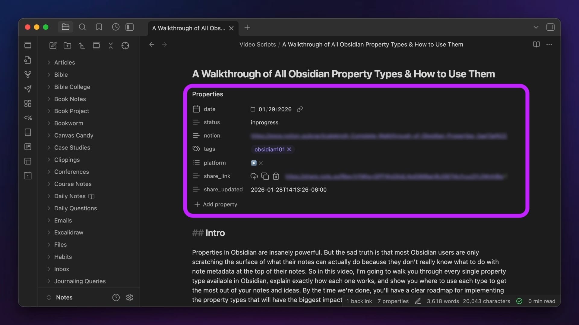
Task: Toggle the right sidebar
Action: pyautogui.click(x=550, y=27)
